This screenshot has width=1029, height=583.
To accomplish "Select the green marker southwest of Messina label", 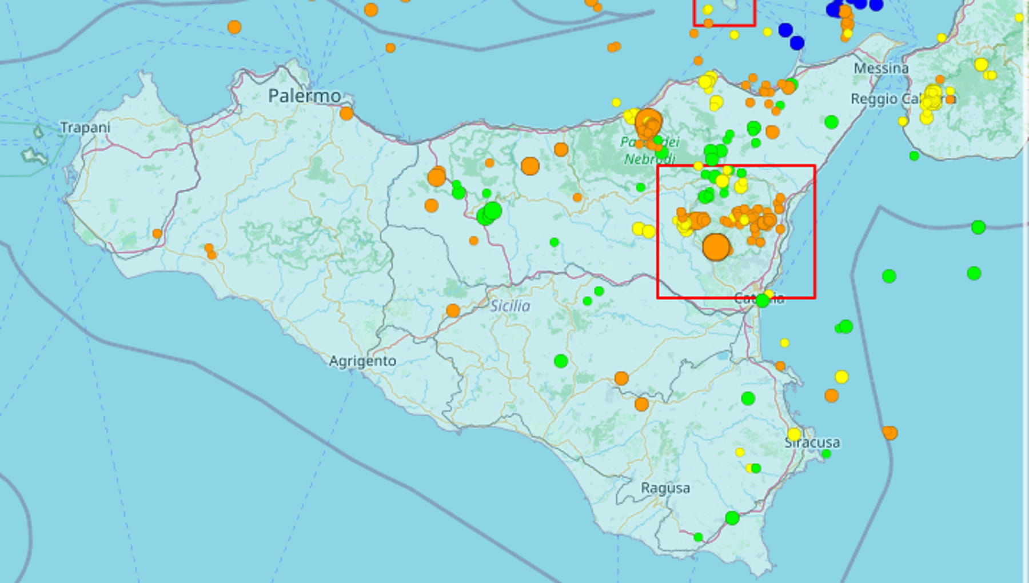I will (831, 122).
